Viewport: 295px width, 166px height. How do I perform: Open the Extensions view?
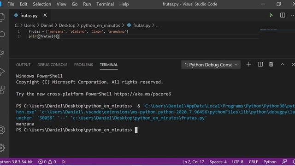coord(2,90)
